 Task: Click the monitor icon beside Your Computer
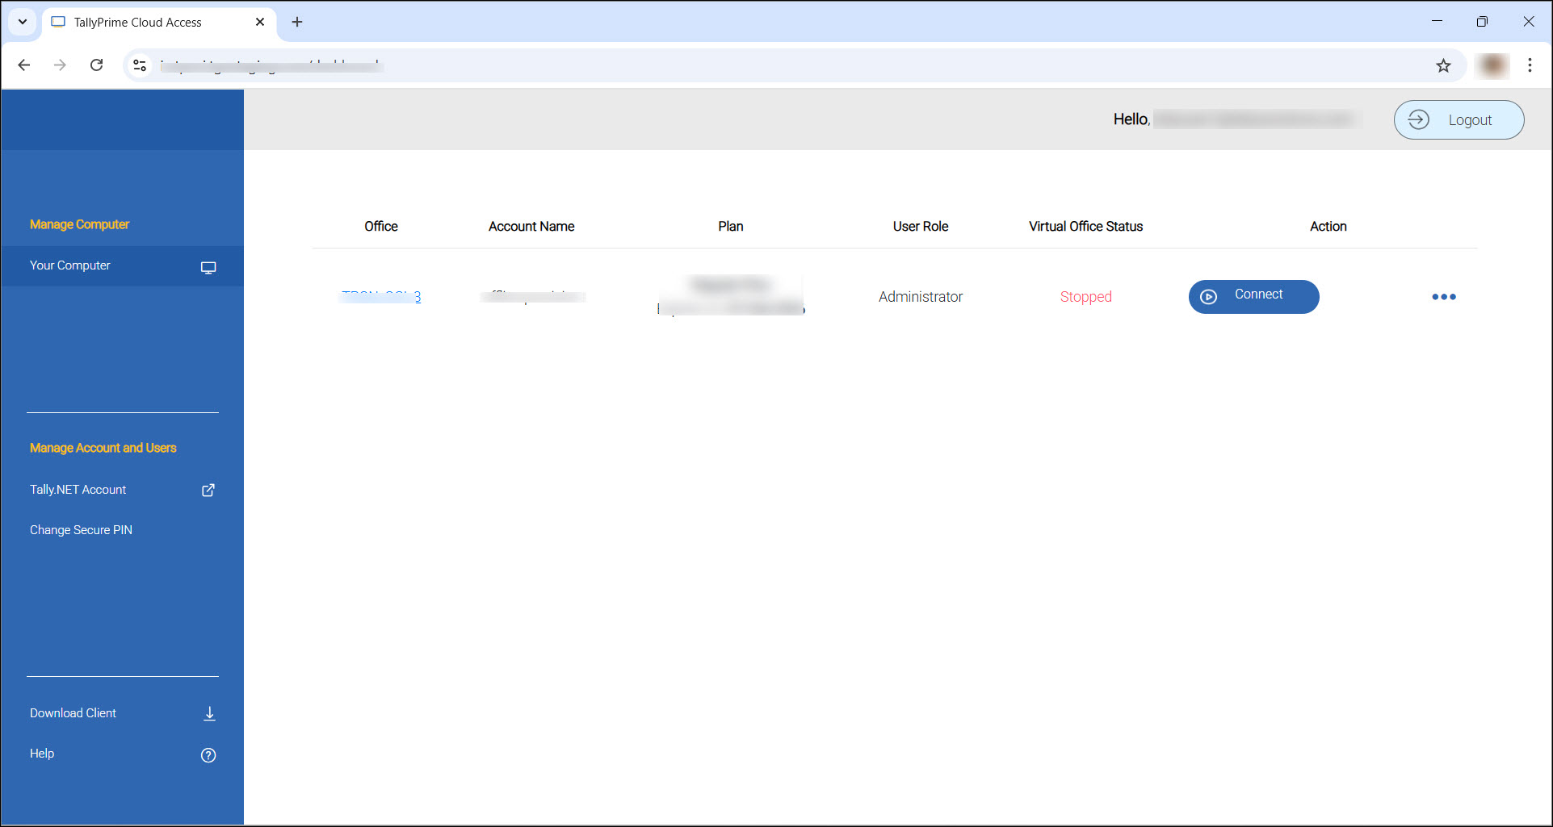[208, 267]
